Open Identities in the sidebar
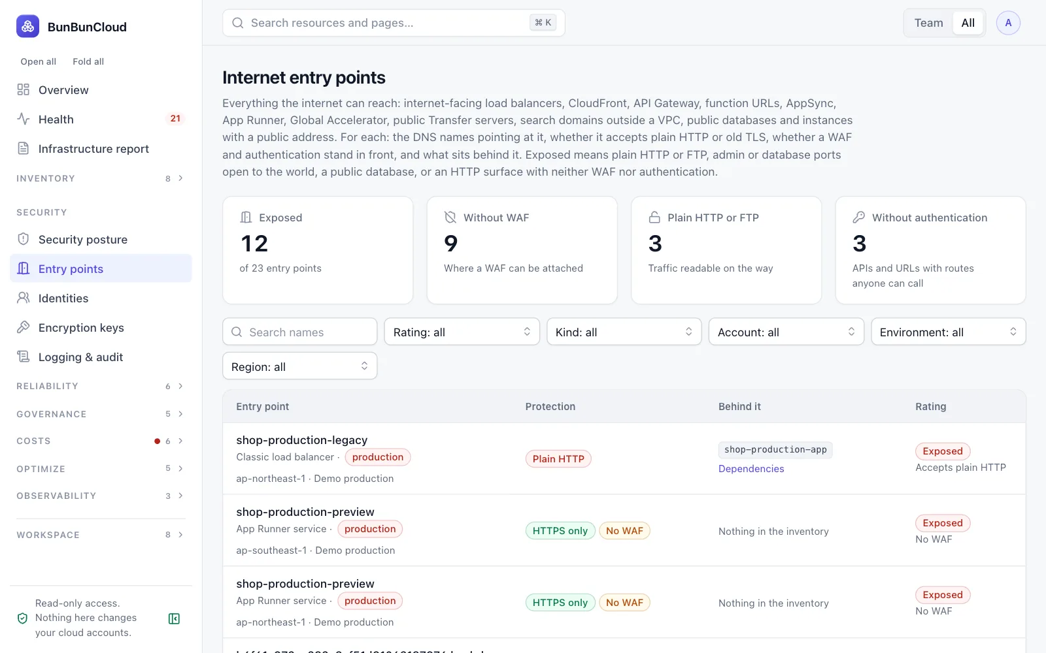 101,298
